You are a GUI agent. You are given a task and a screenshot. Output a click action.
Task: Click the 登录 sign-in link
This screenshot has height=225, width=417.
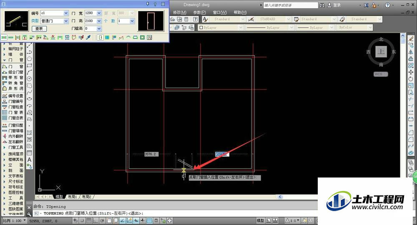point(337,5)
